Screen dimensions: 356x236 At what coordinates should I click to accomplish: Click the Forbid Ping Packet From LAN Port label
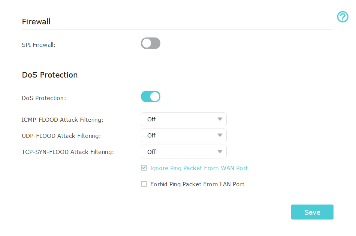[x=197, y=184]
